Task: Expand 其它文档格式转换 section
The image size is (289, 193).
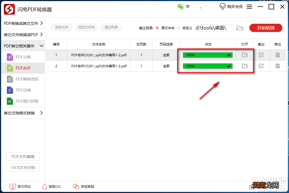Action: 23,113
